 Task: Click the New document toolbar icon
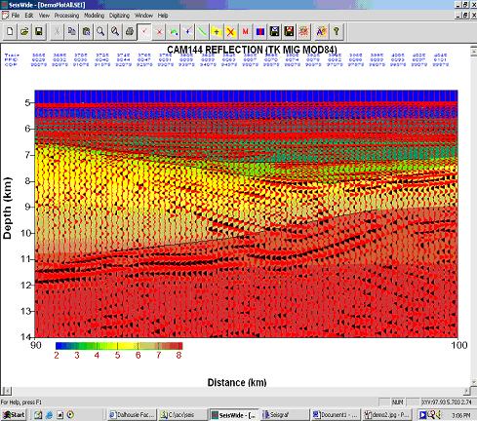[x=10, y=31]
